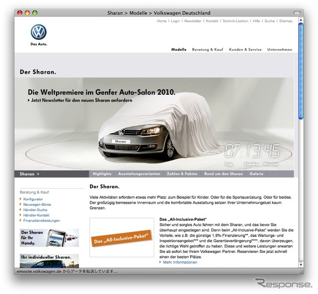Open the Händler-Kontakt sidebar link

tap(36, 215)
